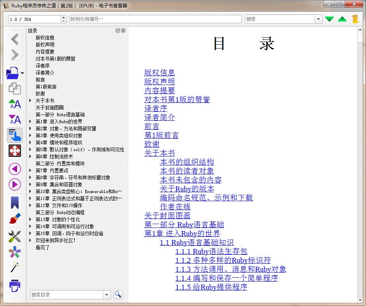Open 1.1.5 给Ruby提供程序 link
The height and width of the screenshot is (306, 366).
pos(211,287)
